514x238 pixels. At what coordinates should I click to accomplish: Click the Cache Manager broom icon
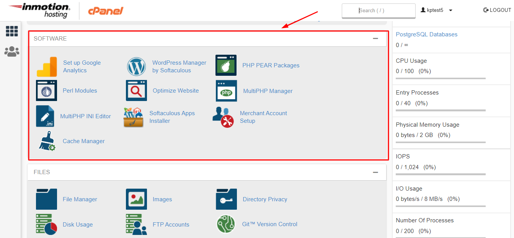tap(47, 141)
